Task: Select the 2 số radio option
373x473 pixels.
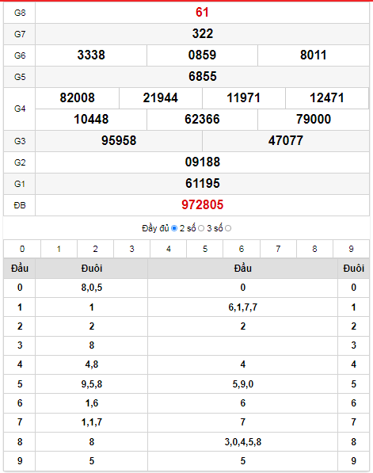Action: (201, 228)
